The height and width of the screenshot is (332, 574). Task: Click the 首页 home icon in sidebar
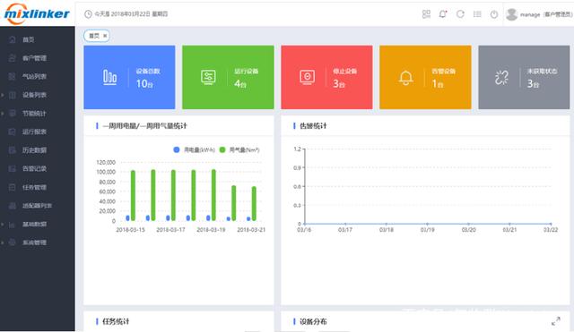tap(13, 39)
